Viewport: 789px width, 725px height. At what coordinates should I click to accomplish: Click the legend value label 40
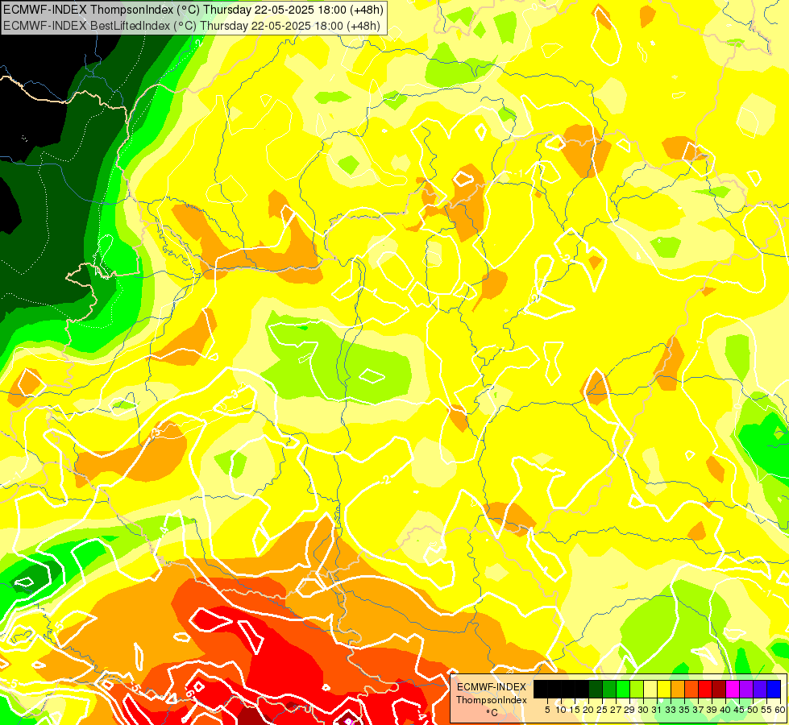[x=726, y=710]
